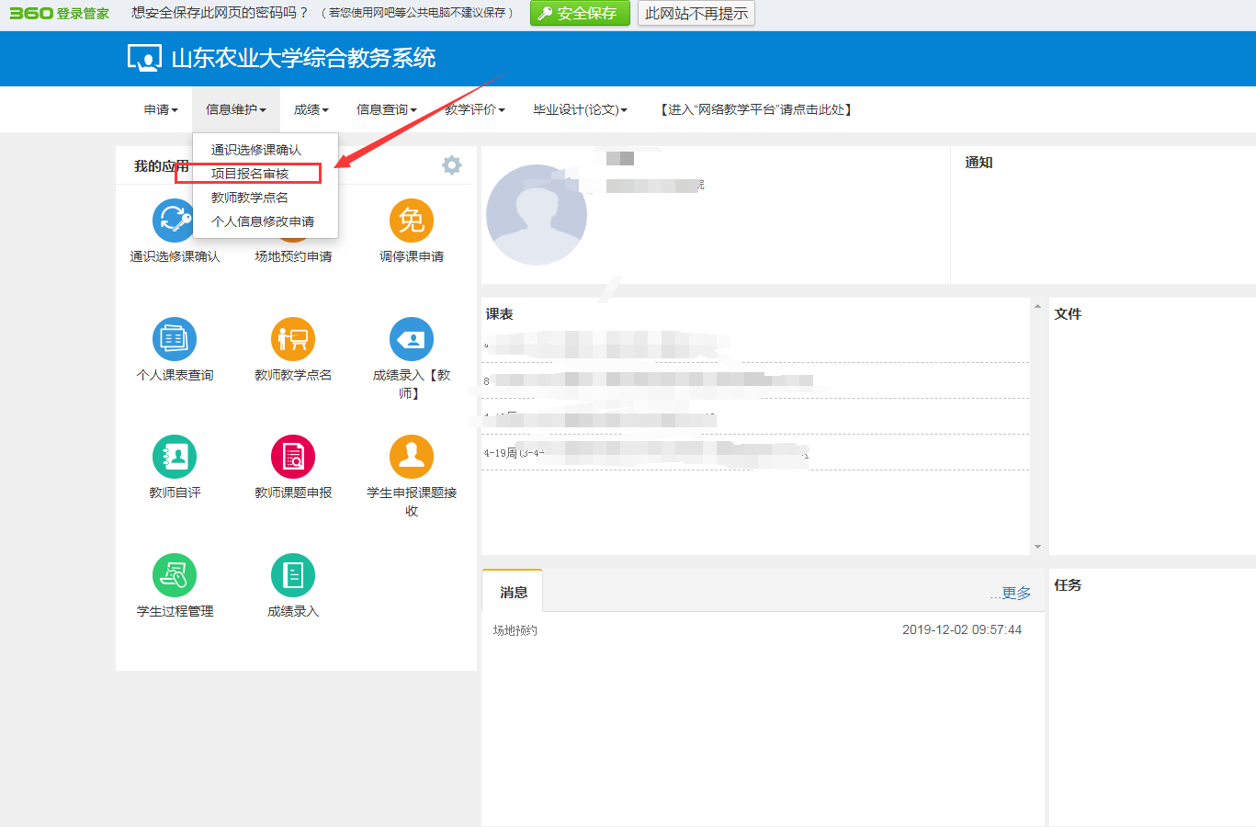Click the 学生过程管理 green icon
1256x827 pixels.
[175, 575]
